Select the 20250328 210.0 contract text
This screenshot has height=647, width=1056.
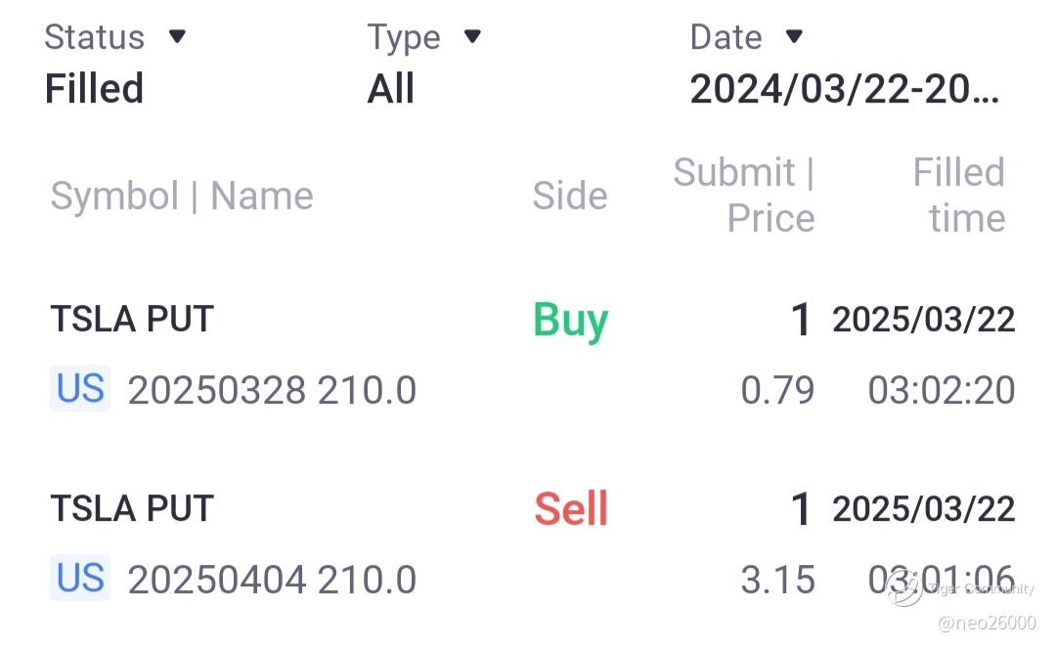click(272, 390)
